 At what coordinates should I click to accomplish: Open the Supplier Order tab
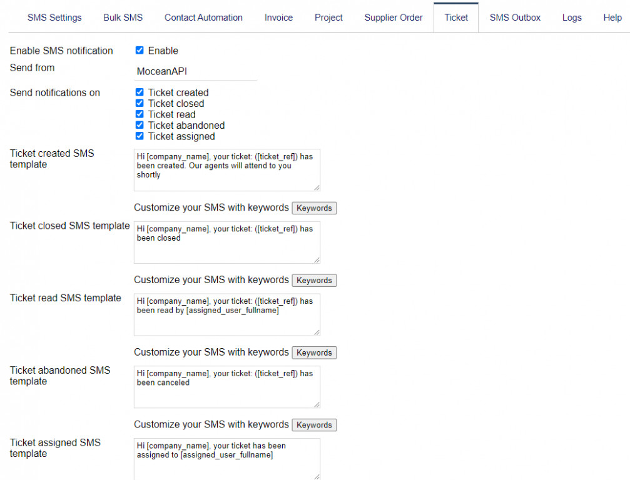[394, 17]
